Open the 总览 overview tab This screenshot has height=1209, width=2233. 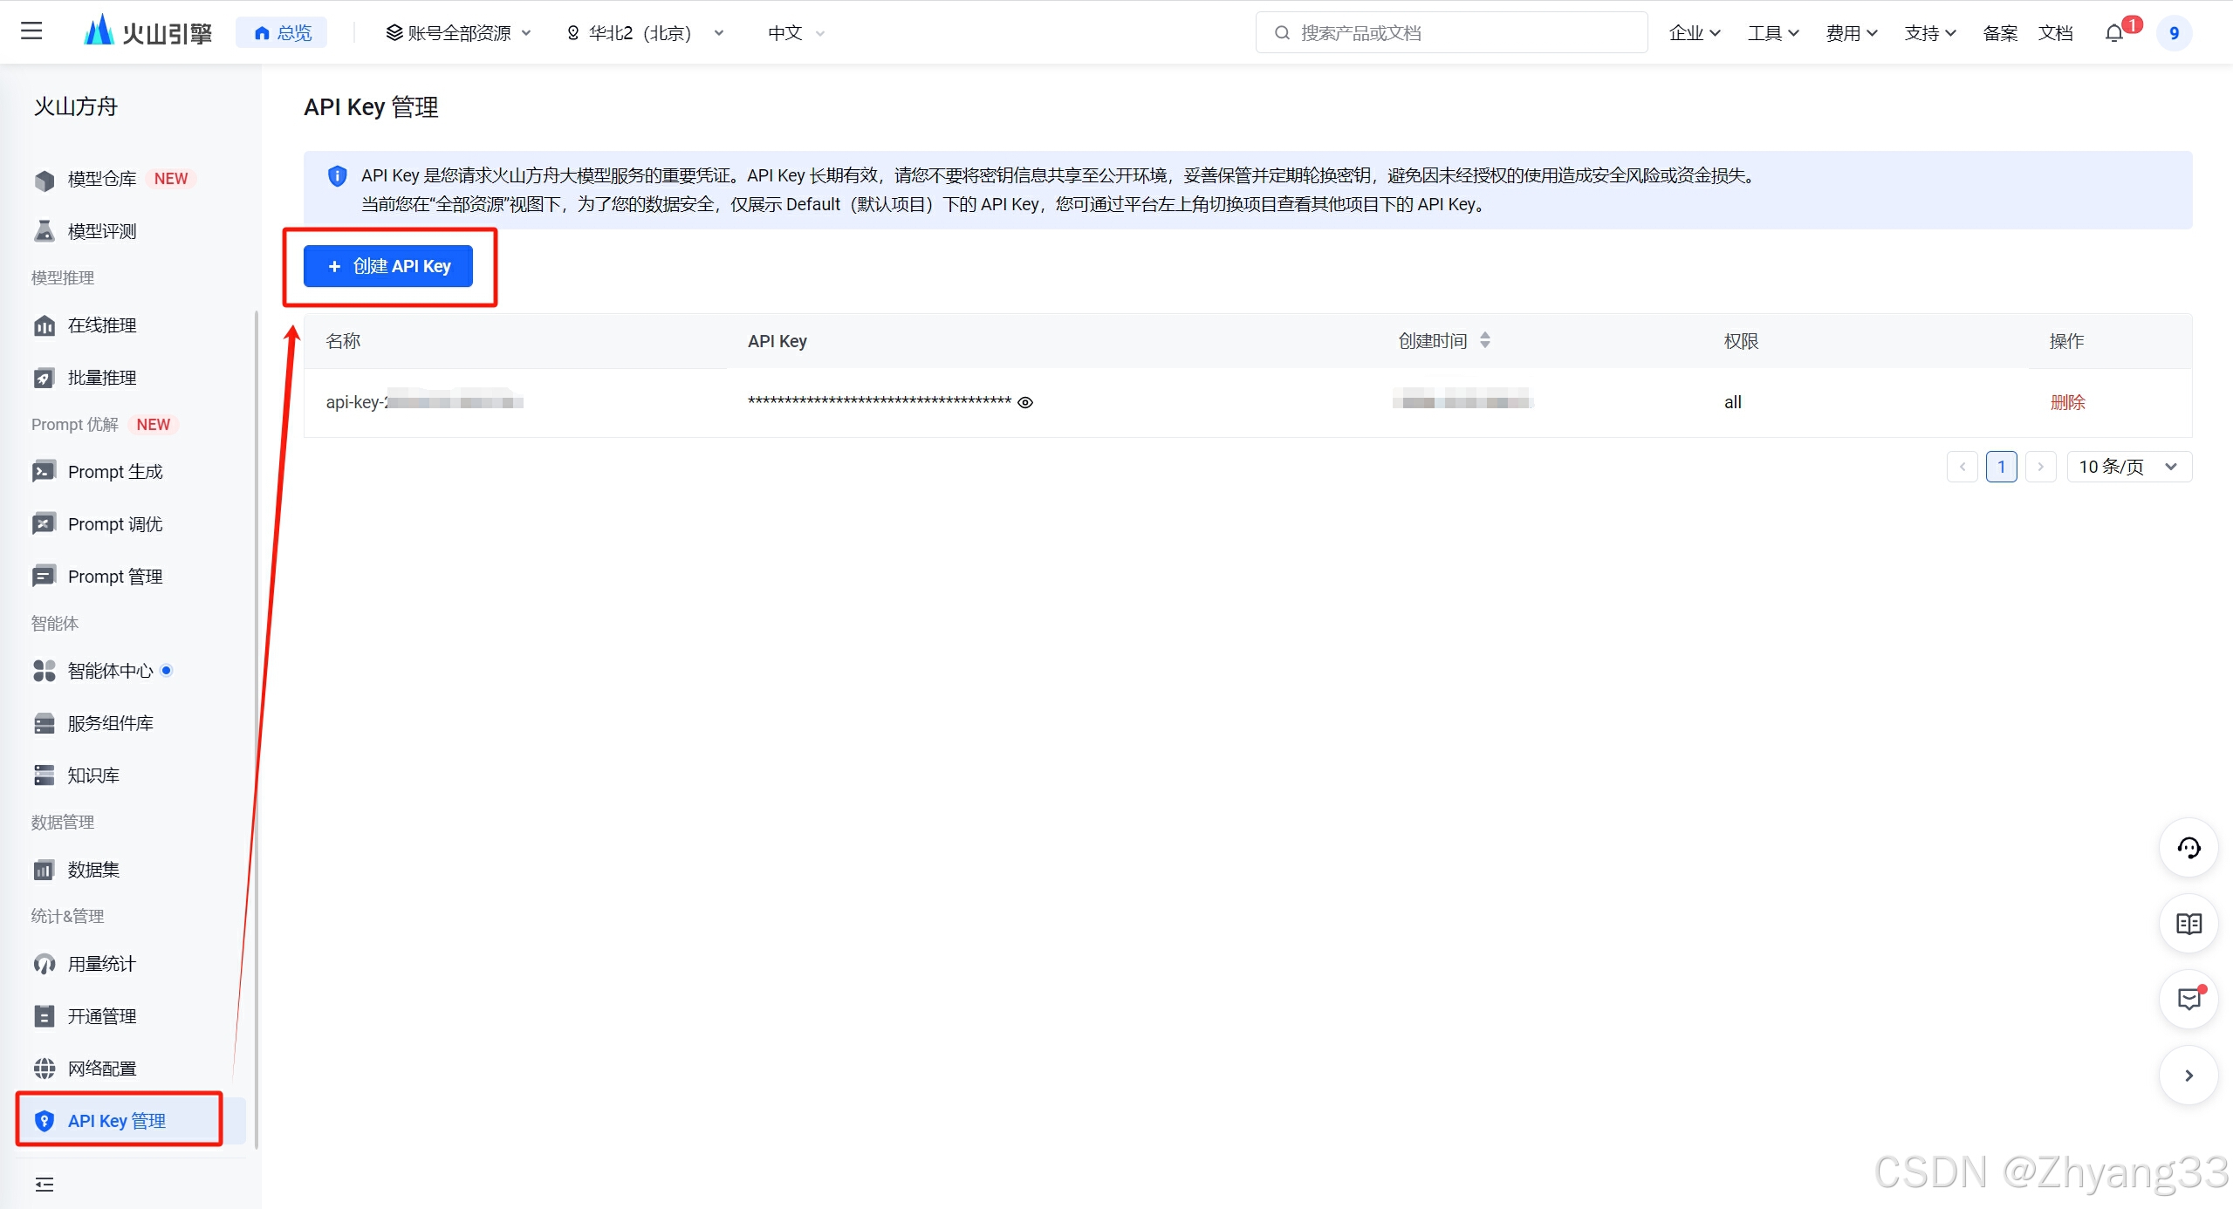(282, 33)
